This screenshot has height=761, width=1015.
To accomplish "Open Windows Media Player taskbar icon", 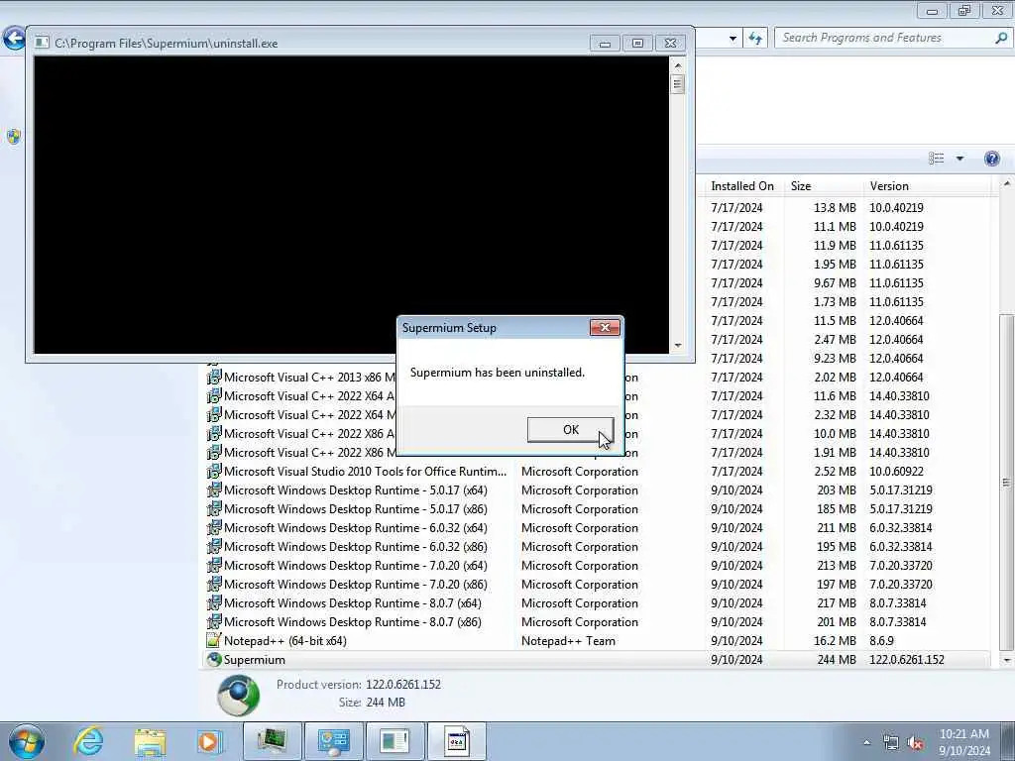I will 209,741.
